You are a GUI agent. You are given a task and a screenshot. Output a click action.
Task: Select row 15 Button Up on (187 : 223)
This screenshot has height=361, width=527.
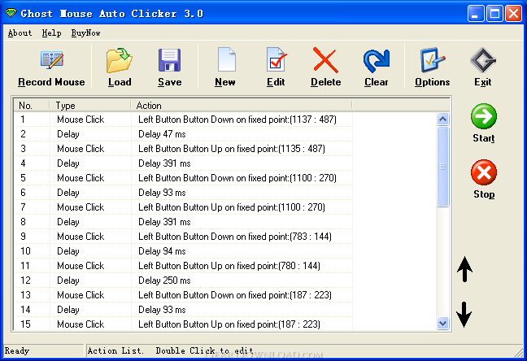[x=183, y=324]
